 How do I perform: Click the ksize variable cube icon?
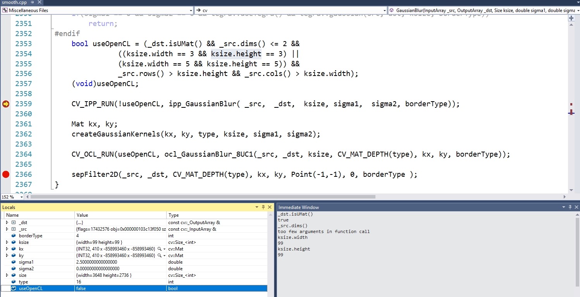[x=14, y=242]
